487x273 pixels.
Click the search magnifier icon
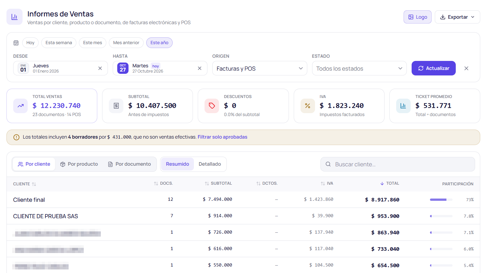(328, 164)
